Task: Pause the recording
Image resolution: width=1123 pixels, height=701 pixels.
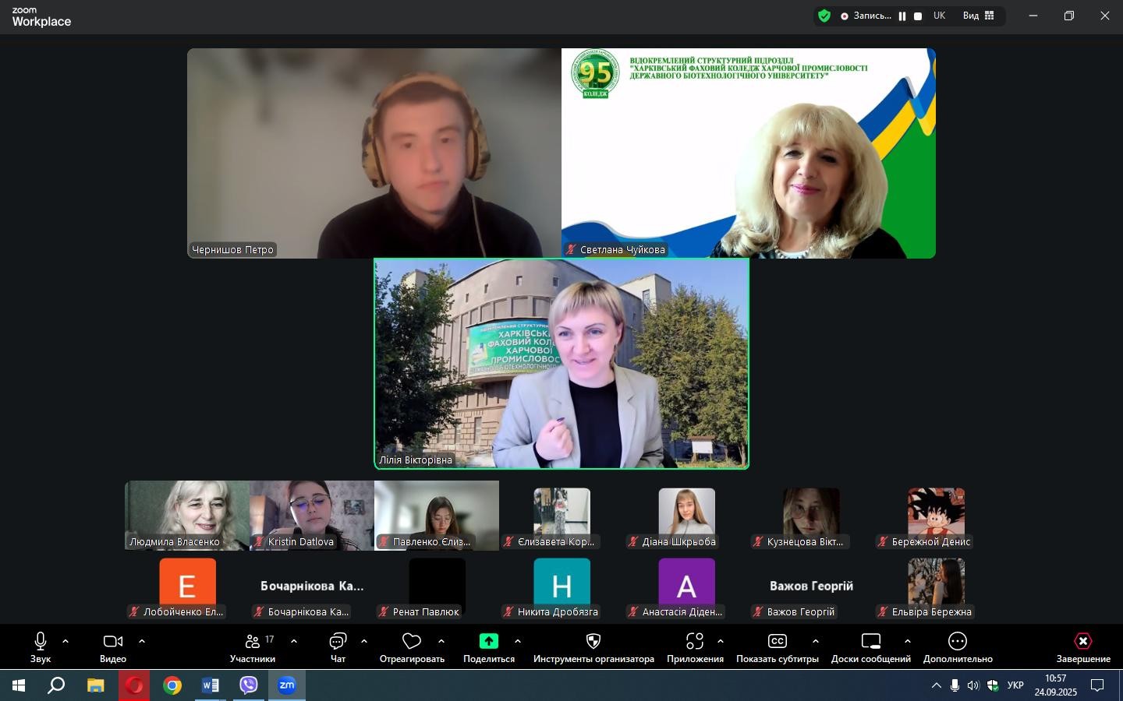Action: pyautogui.click(x=902, y=16)
